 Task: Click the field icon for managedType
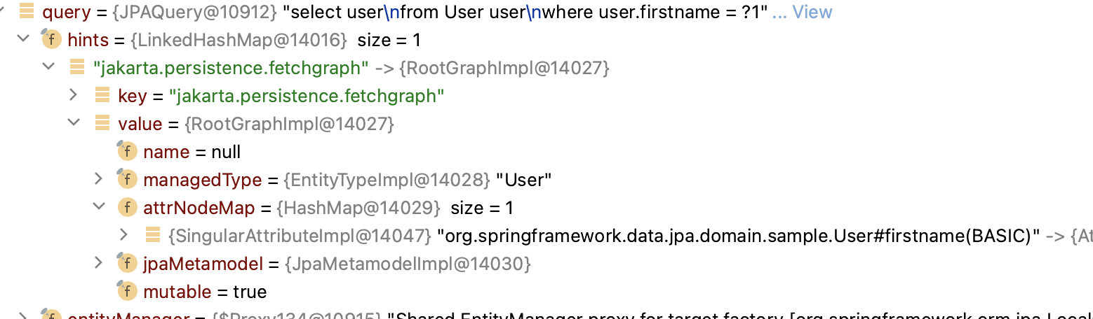[127, 180]
